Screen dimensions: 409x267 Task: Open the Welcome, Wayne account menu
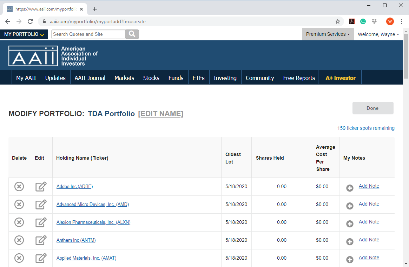pyautogui.click(x=378, y=34)
